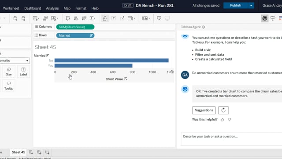Click the duplicate sheet icon
282x159 pixels.
45,18
